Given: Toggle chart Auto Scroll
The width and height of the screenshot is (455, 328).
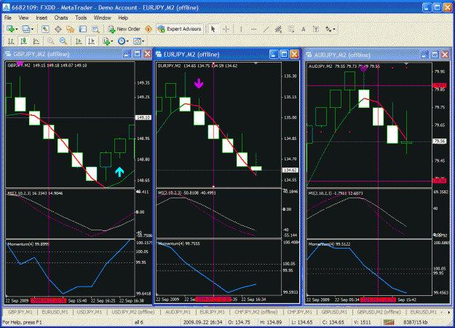Looking at the screenshot, I should coord(79,42).
